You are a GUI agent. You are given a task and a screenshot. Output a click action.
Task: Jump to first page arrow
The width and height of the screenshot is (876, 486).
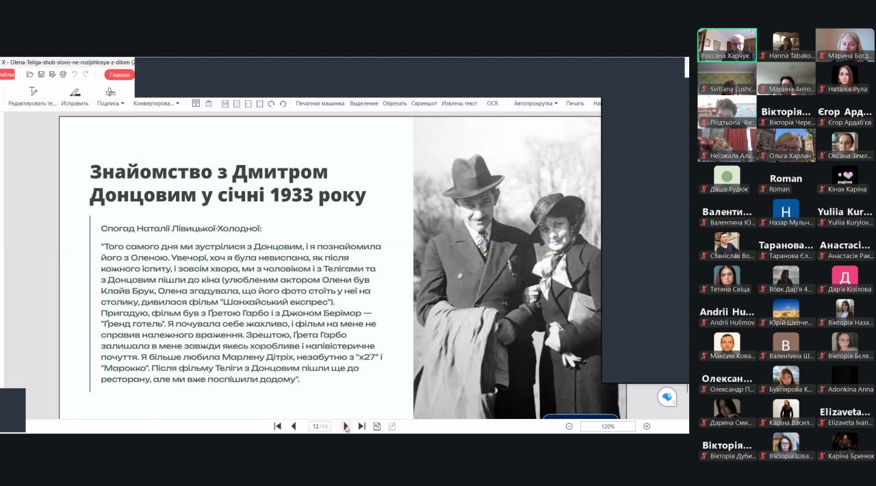(277, 426)
